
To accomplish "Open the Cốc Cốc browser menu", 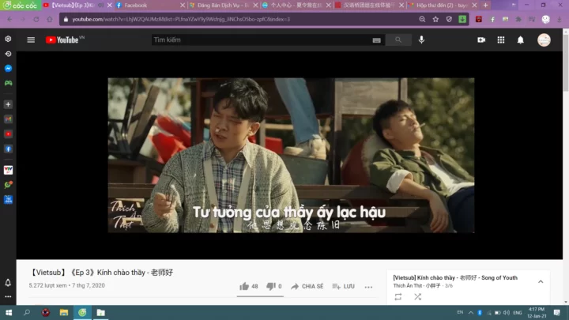I will (21, 5).
